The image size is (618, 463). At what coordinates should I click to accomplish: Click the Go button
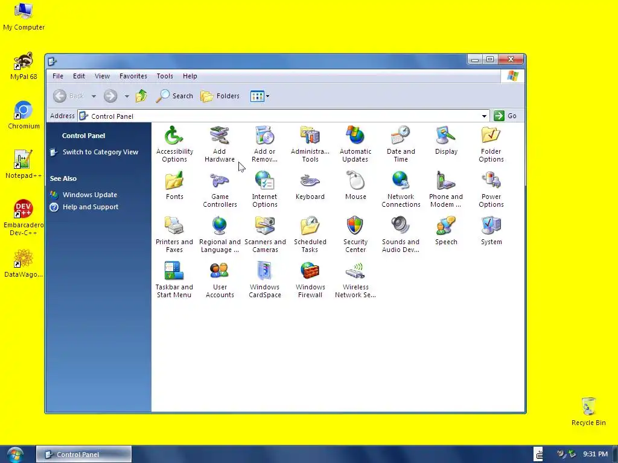[506, 116]
